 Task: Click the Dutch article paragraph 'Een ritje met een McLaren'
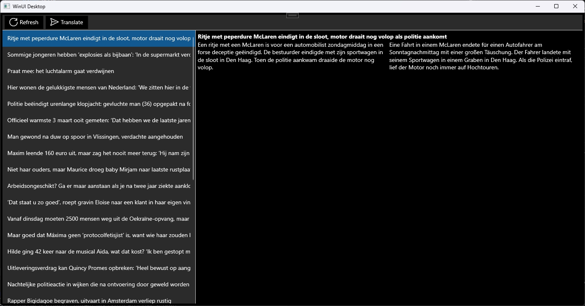290,56
